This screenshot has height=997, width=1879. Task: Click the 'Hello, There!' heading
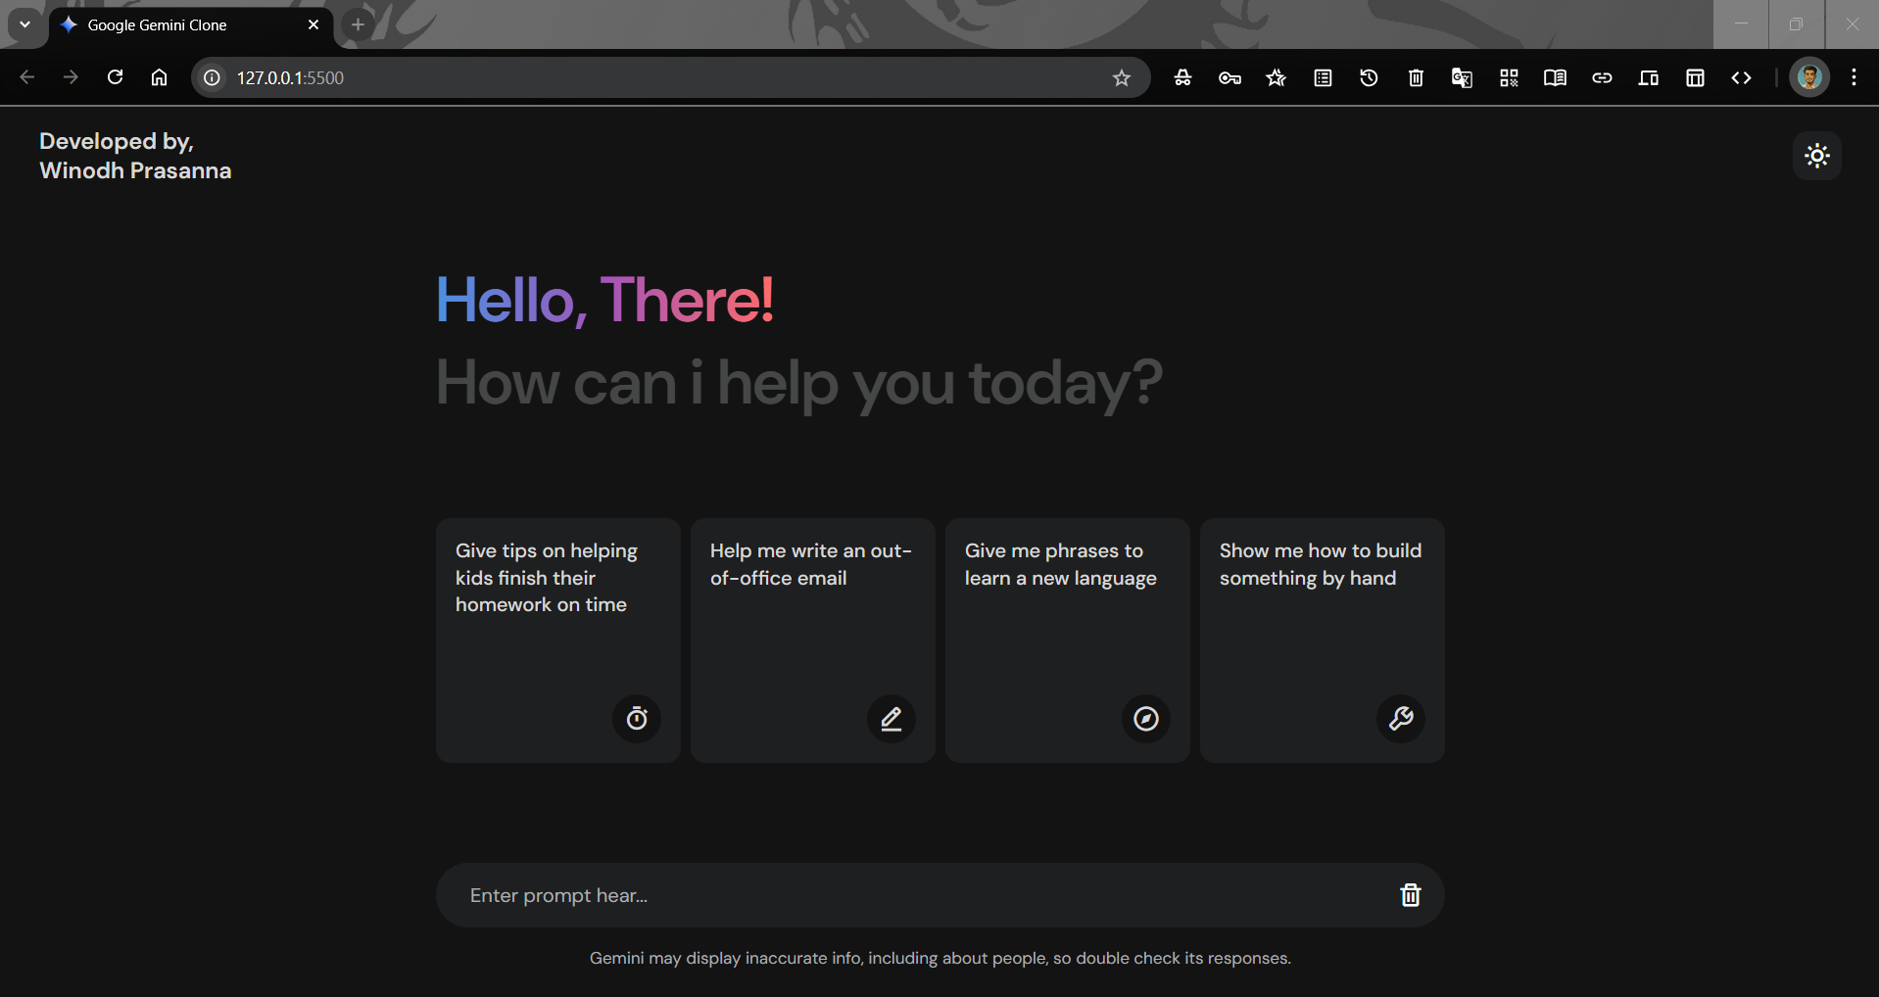pyautogui.click(x=604, y=300)
